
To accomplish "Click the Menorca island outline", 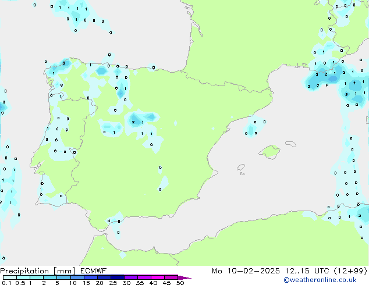I will [290, 144].
